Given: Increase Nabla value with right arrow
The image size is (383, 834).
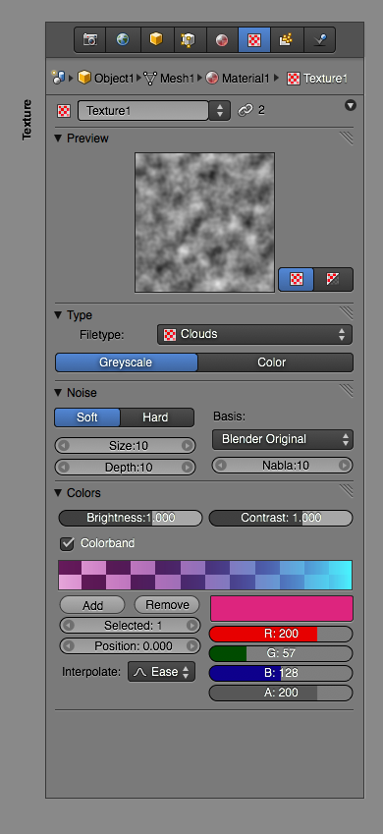Looking at the screenshot, I should [345, 466].
